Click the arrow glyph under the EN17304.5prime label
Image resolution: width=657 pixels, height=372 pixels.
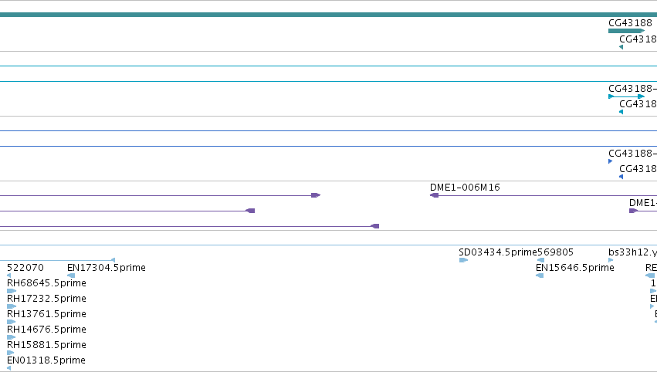(x=71, y=276)
